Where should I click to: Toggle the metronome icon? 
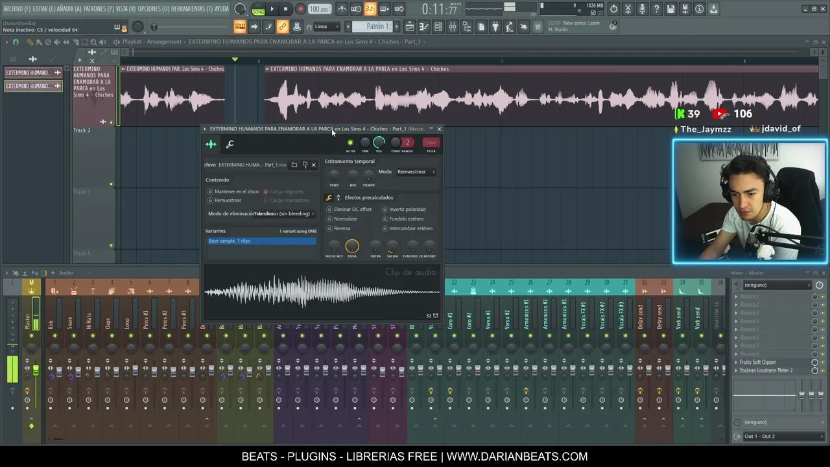pos(342,9)
